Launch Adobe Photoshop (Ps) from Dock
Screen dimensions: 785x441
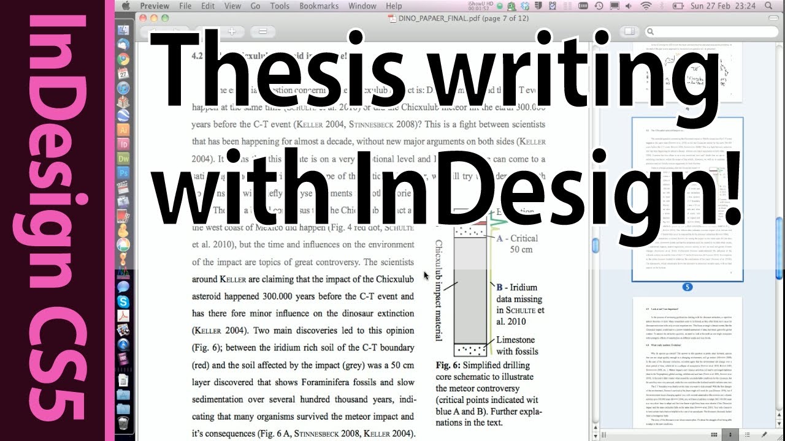(123, 173)
